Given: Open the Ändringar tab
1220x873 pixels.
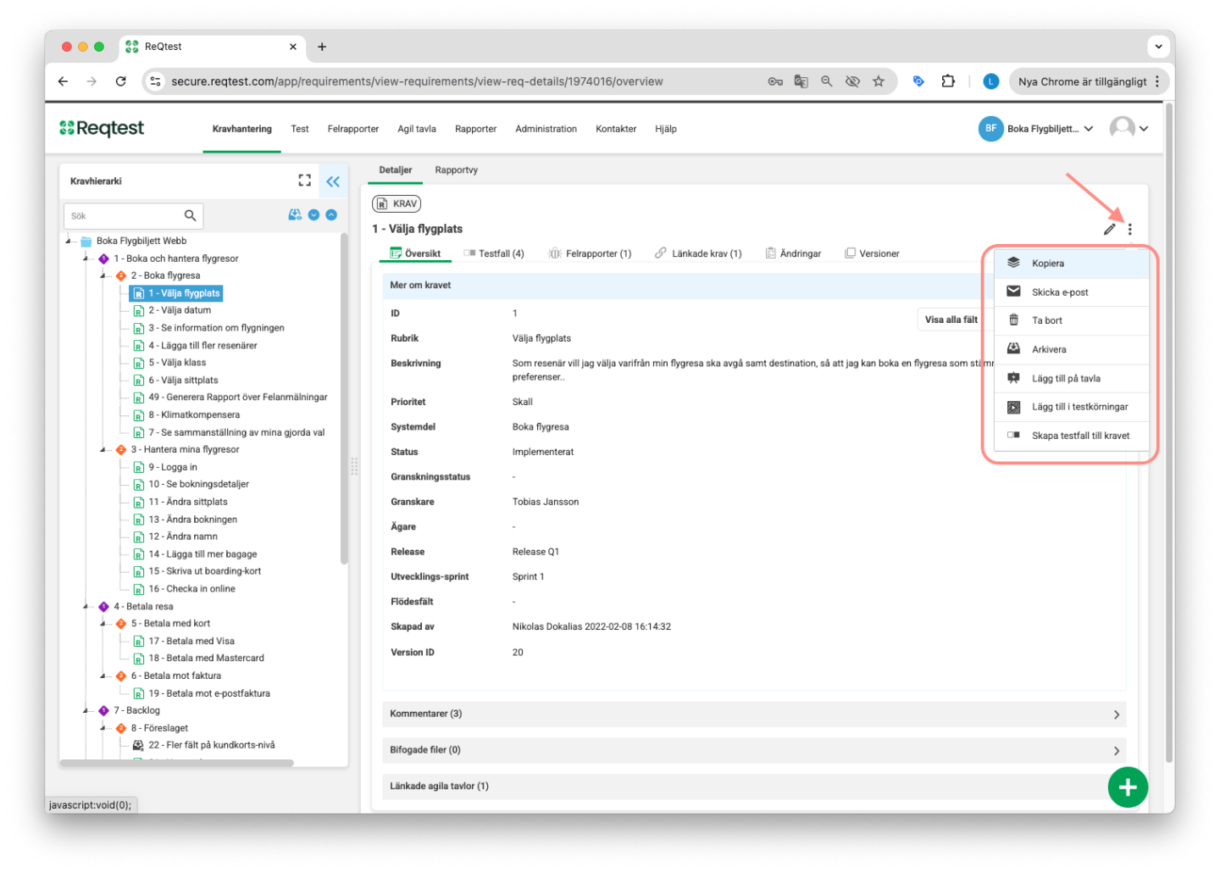Looking at the screenshot, I should tap(793, 253).
